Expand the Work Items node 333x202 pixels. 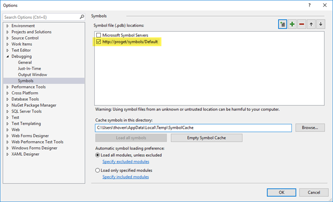[8, 44]
